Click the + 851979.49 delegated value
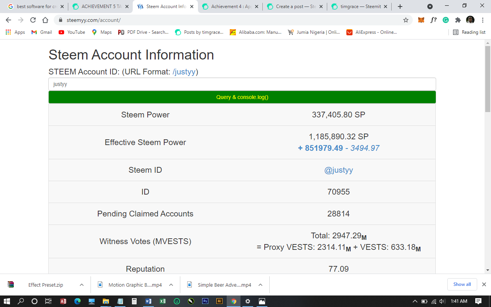 tap(320, 148)
